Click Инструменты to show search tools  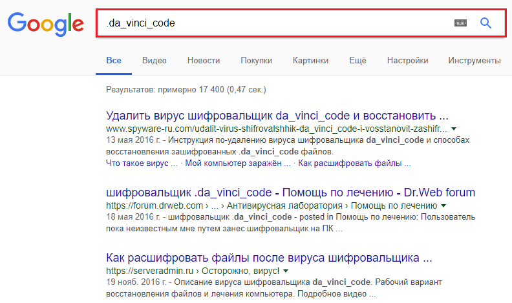click(x=475, y=61)
